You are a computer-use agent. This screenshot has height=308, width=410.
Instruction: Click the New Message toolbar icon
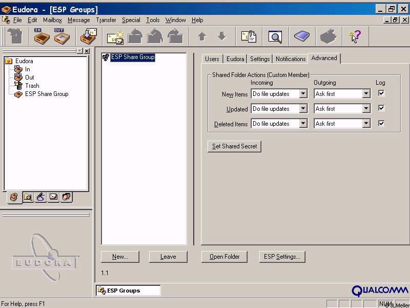click(x=115, y=36)
